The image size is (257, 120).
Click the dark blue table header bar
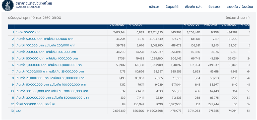[x=129, y=27]
